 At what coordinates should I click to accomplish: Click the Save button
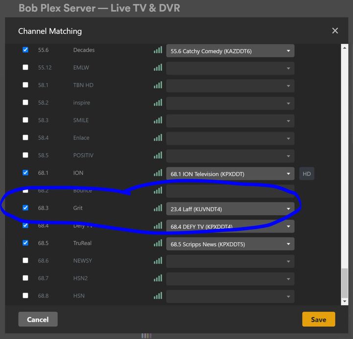pyautogui.click(x=319, y=319)
